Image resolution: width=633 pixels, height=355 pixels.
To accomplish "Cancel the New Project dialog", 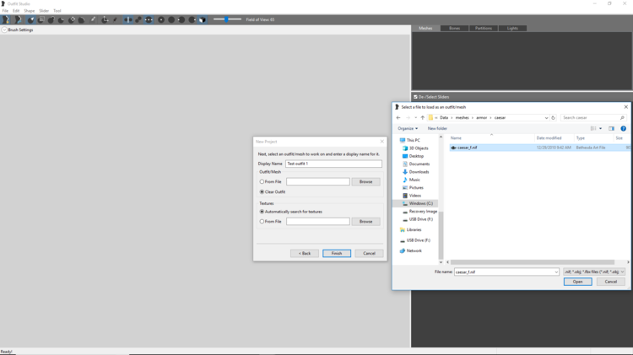I will click(369, 253).
